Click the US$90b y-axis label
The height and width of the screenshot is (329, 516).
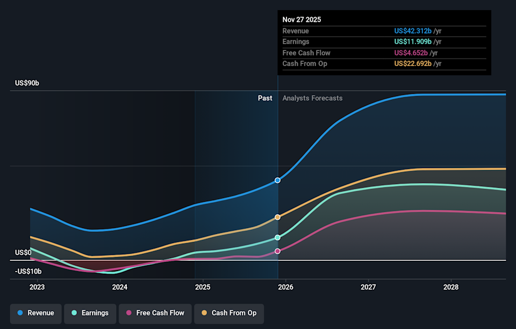pos(27,83)
